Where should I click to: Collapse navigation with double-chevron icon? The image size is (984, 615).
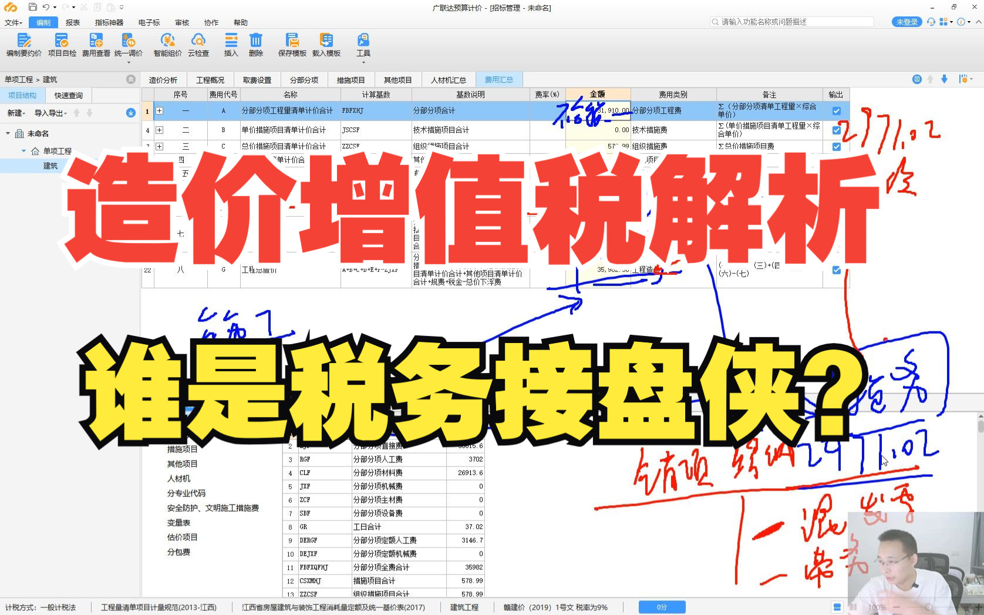point(131,79)
